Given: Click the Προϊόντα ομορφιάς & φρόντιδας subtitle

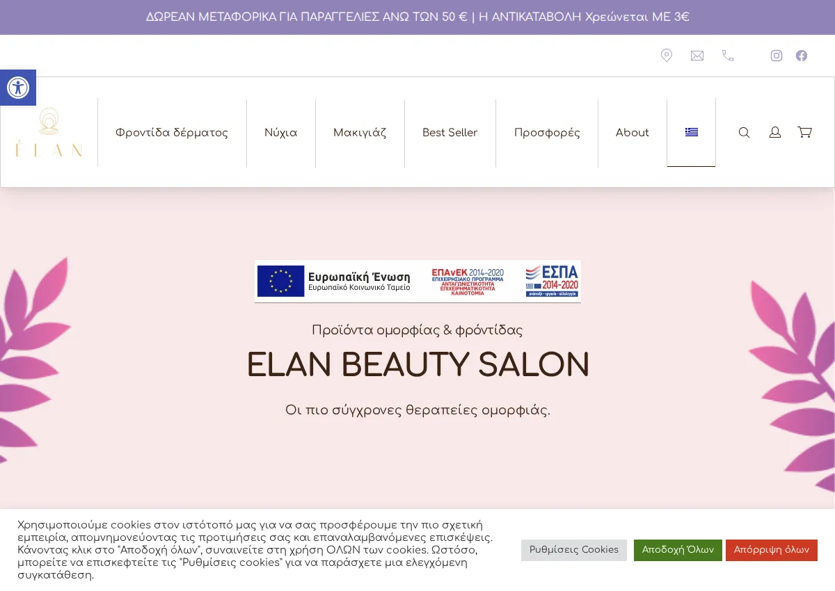Looking at the screenshot, I should [x=417, y=330].
